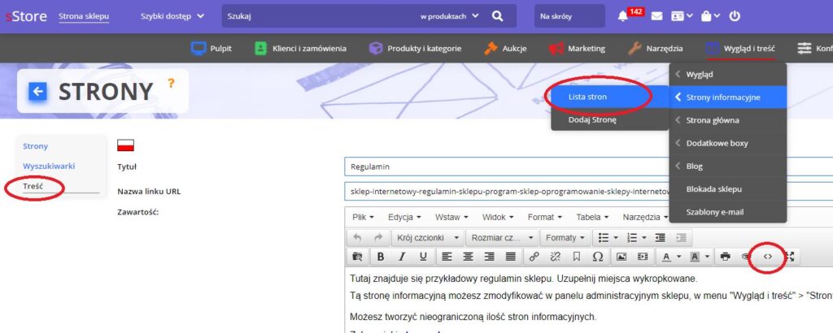This screenshot has width=833, height=333.
Task: Toggle underline text formatting
Action: point(423,257)
